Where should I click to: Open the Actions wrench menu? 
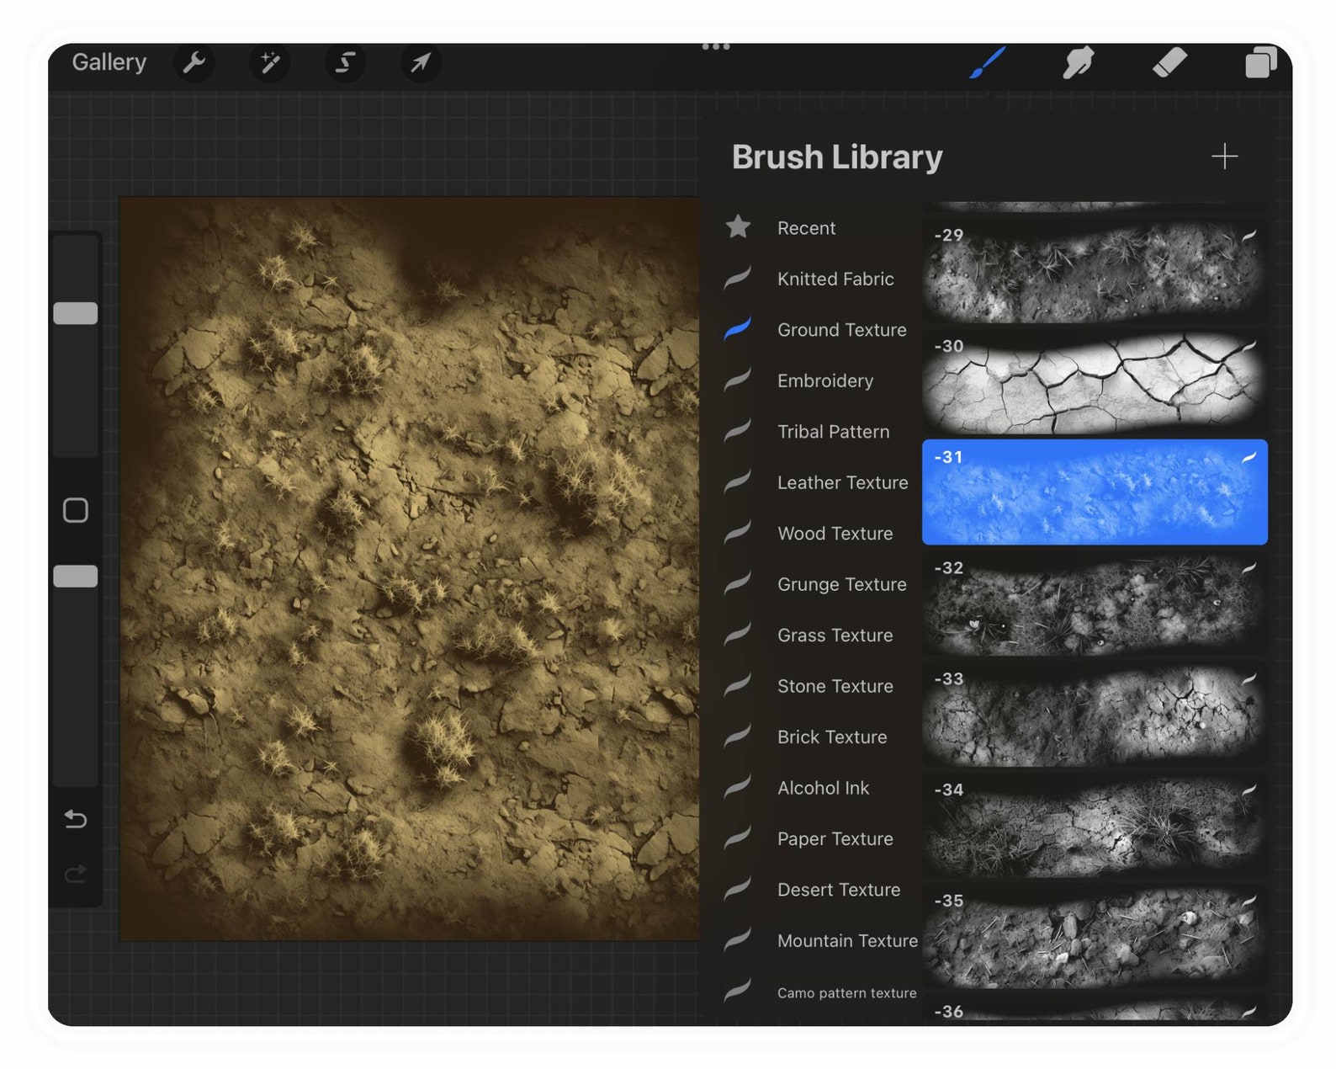(x=194, y=62)
